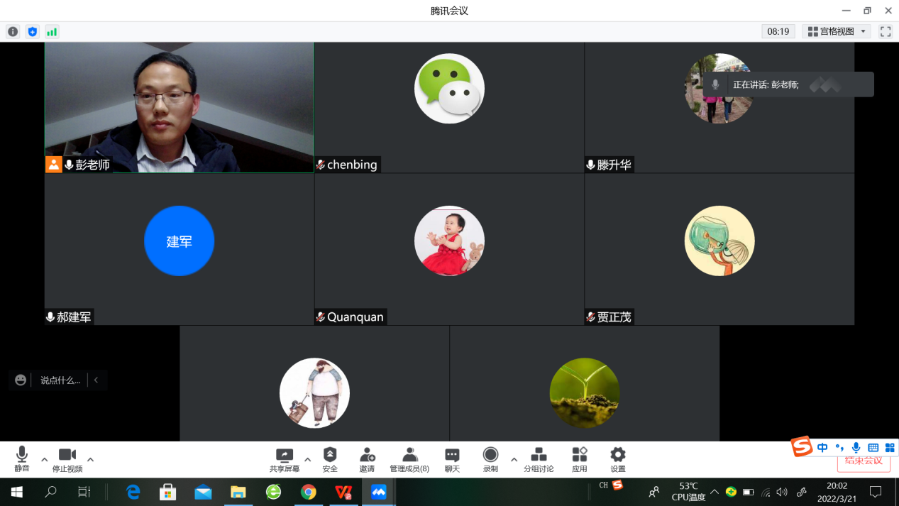This screenshot has height=506, width=899.
Task: Click the 结束会议 end meeting button
Action: (x=864, y=460)
